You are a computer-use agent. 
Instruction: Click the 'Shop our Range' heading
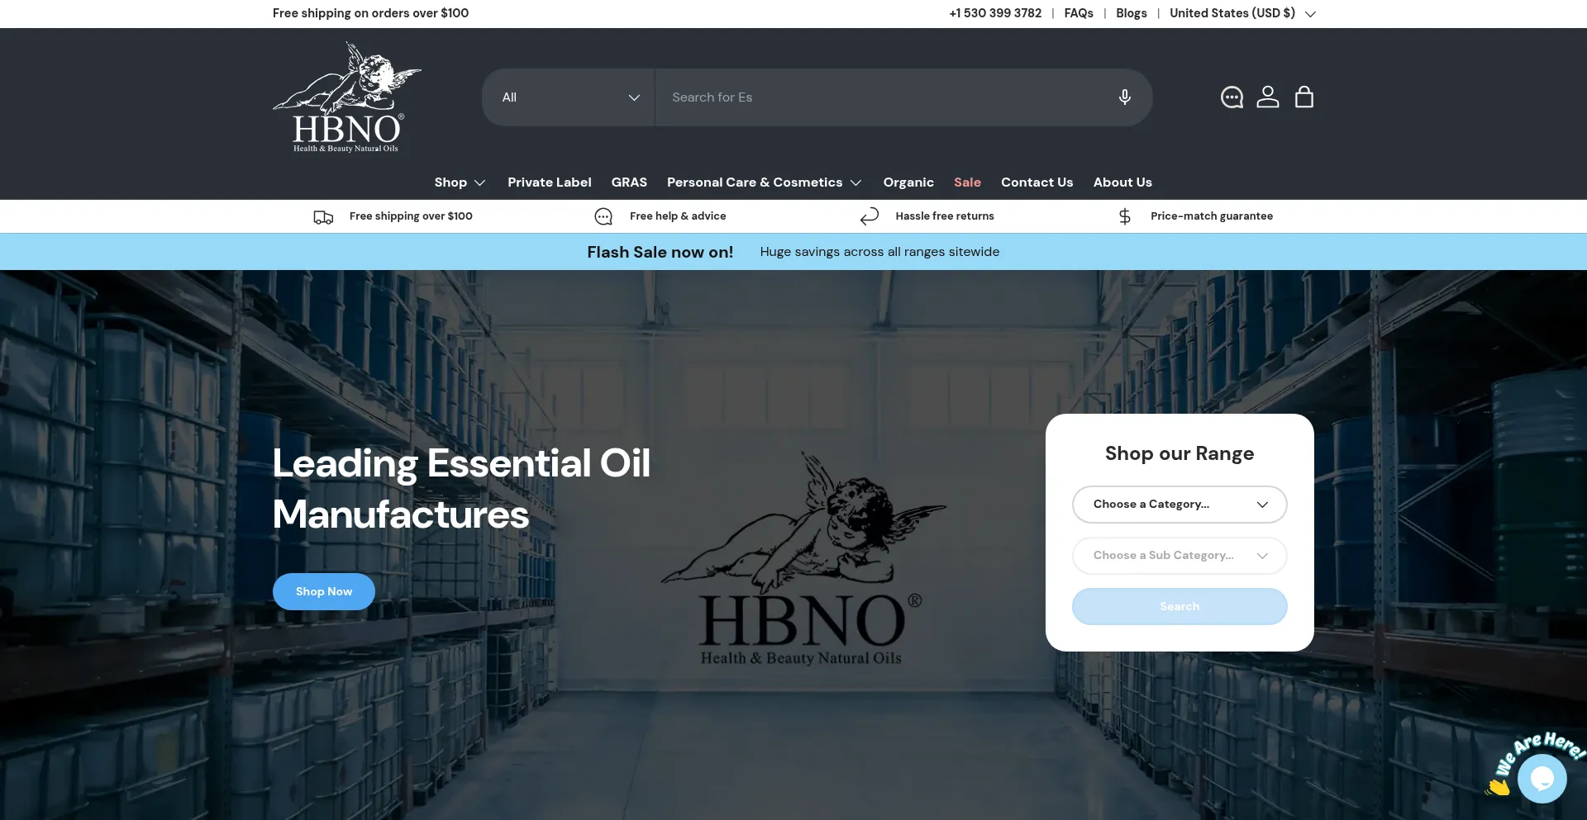[x=1180, y=453]
